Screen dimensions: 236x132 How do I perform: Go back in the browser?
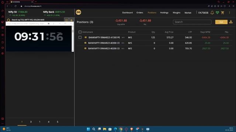tap(7, 6)
